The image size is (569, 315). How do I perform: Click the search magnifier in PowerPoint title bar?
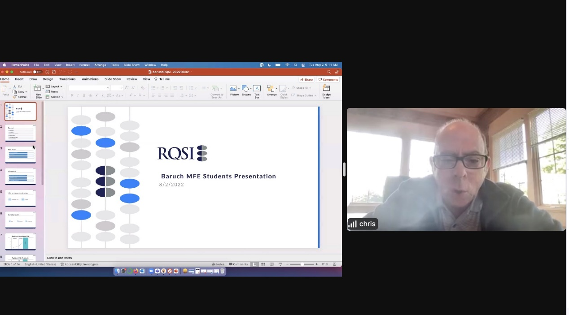click(328, 72)
